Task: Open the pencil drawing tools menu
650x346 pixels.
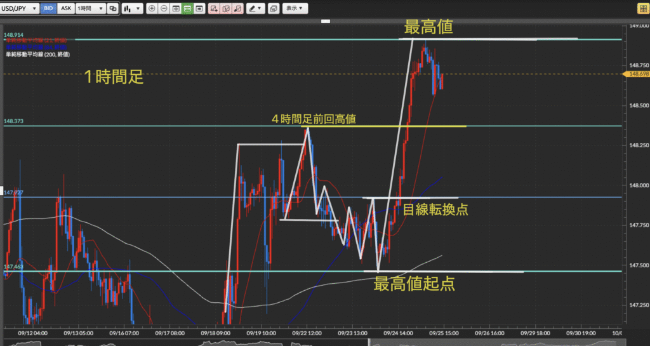Action: (x=256, y=9)
